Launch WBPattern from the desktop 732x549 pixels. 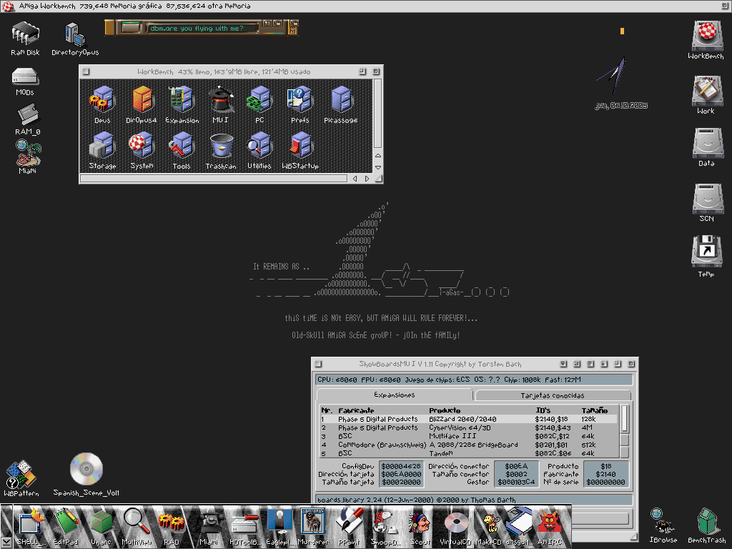pyautogui.click(x=21, y=478)
